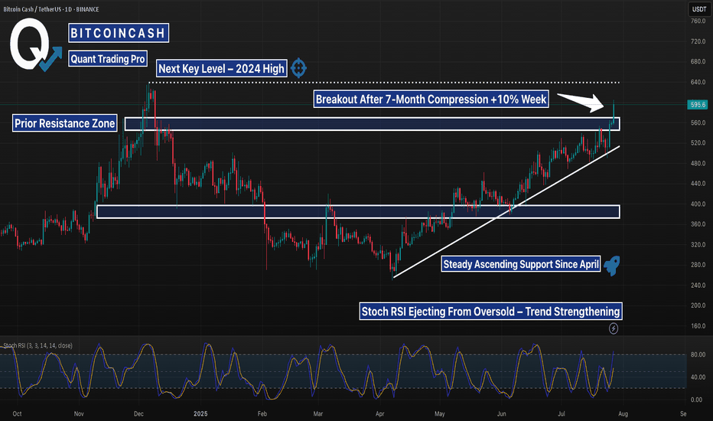Click the crosshair target icon beside 2024 High label
713x421 pixels.
click(298, 68)
